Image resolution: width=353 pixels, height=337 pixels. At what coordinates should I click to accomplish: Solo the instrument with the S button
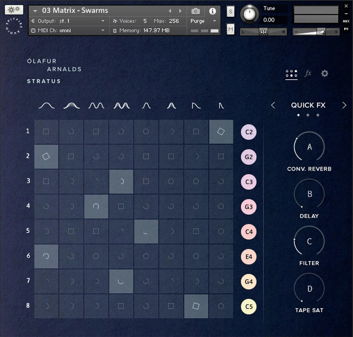tap(230, 12)
